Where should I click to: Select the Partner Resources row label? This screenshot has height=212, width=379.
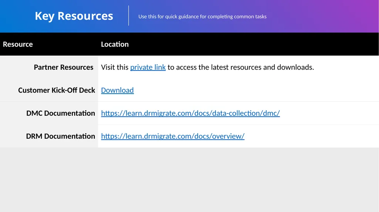coord(64,67)
